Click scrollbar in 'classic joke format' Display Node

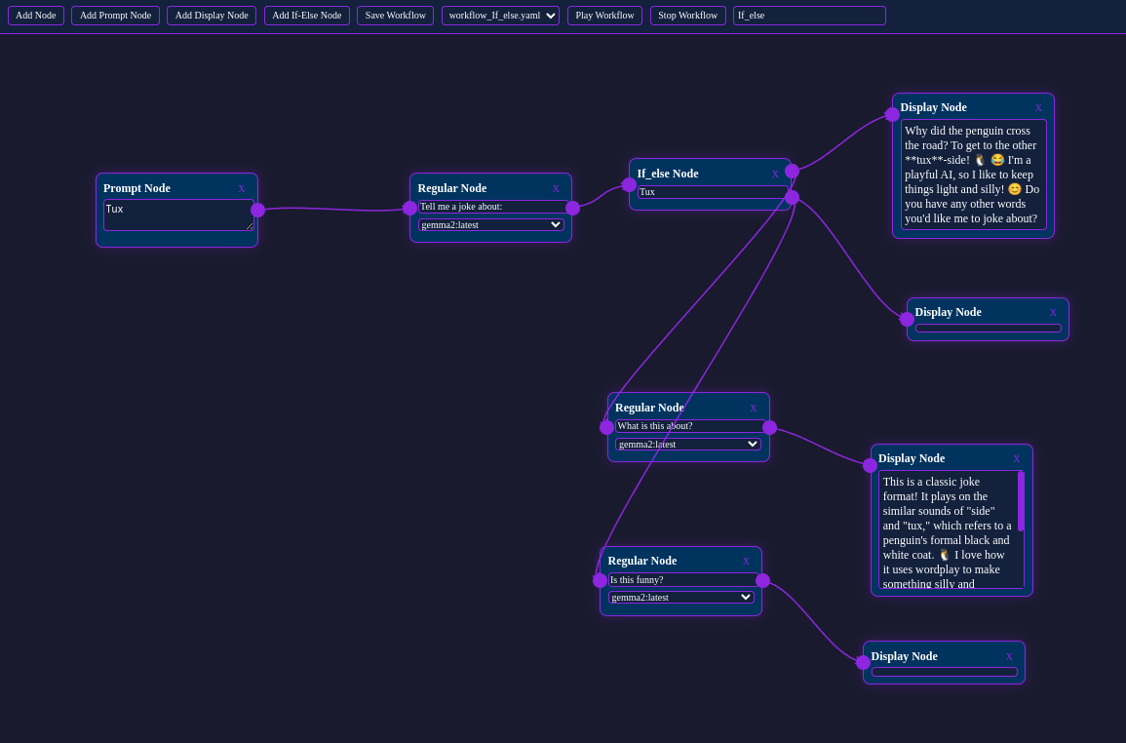point(1021,501)
